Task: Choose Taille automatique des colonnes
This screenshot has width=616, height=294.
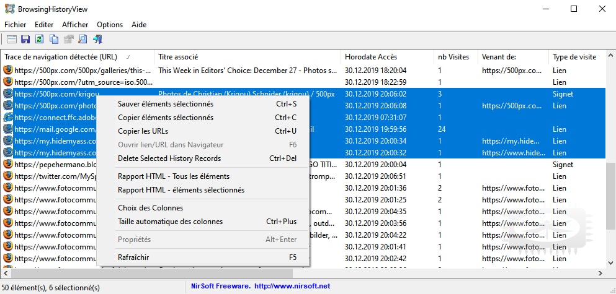Action: pos(203,222)
